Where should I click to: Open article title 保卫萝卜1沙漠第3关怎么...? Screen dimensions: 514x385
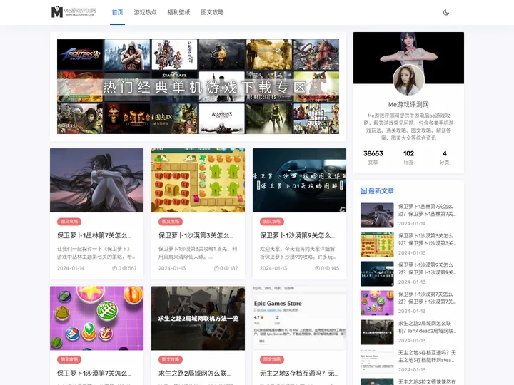[x=196, y=235]
